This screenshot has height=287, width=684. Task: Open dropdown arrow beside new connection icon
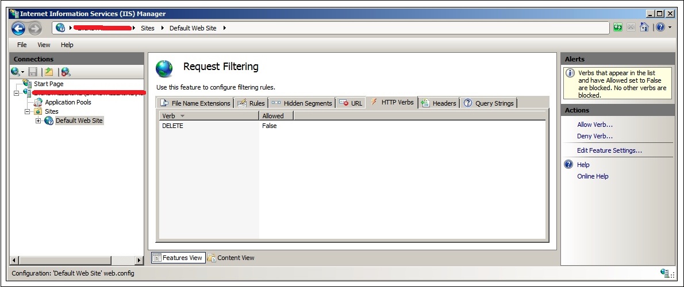point(22,72)
